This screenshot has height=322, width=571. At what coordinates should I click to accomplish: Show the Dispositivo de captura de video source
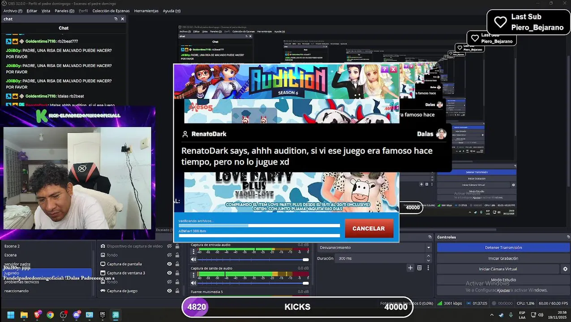point(169,246)
